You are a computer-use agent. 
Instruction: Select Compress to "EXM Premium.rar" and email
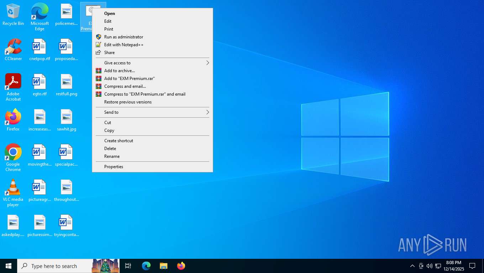click(x=152, y=94)
